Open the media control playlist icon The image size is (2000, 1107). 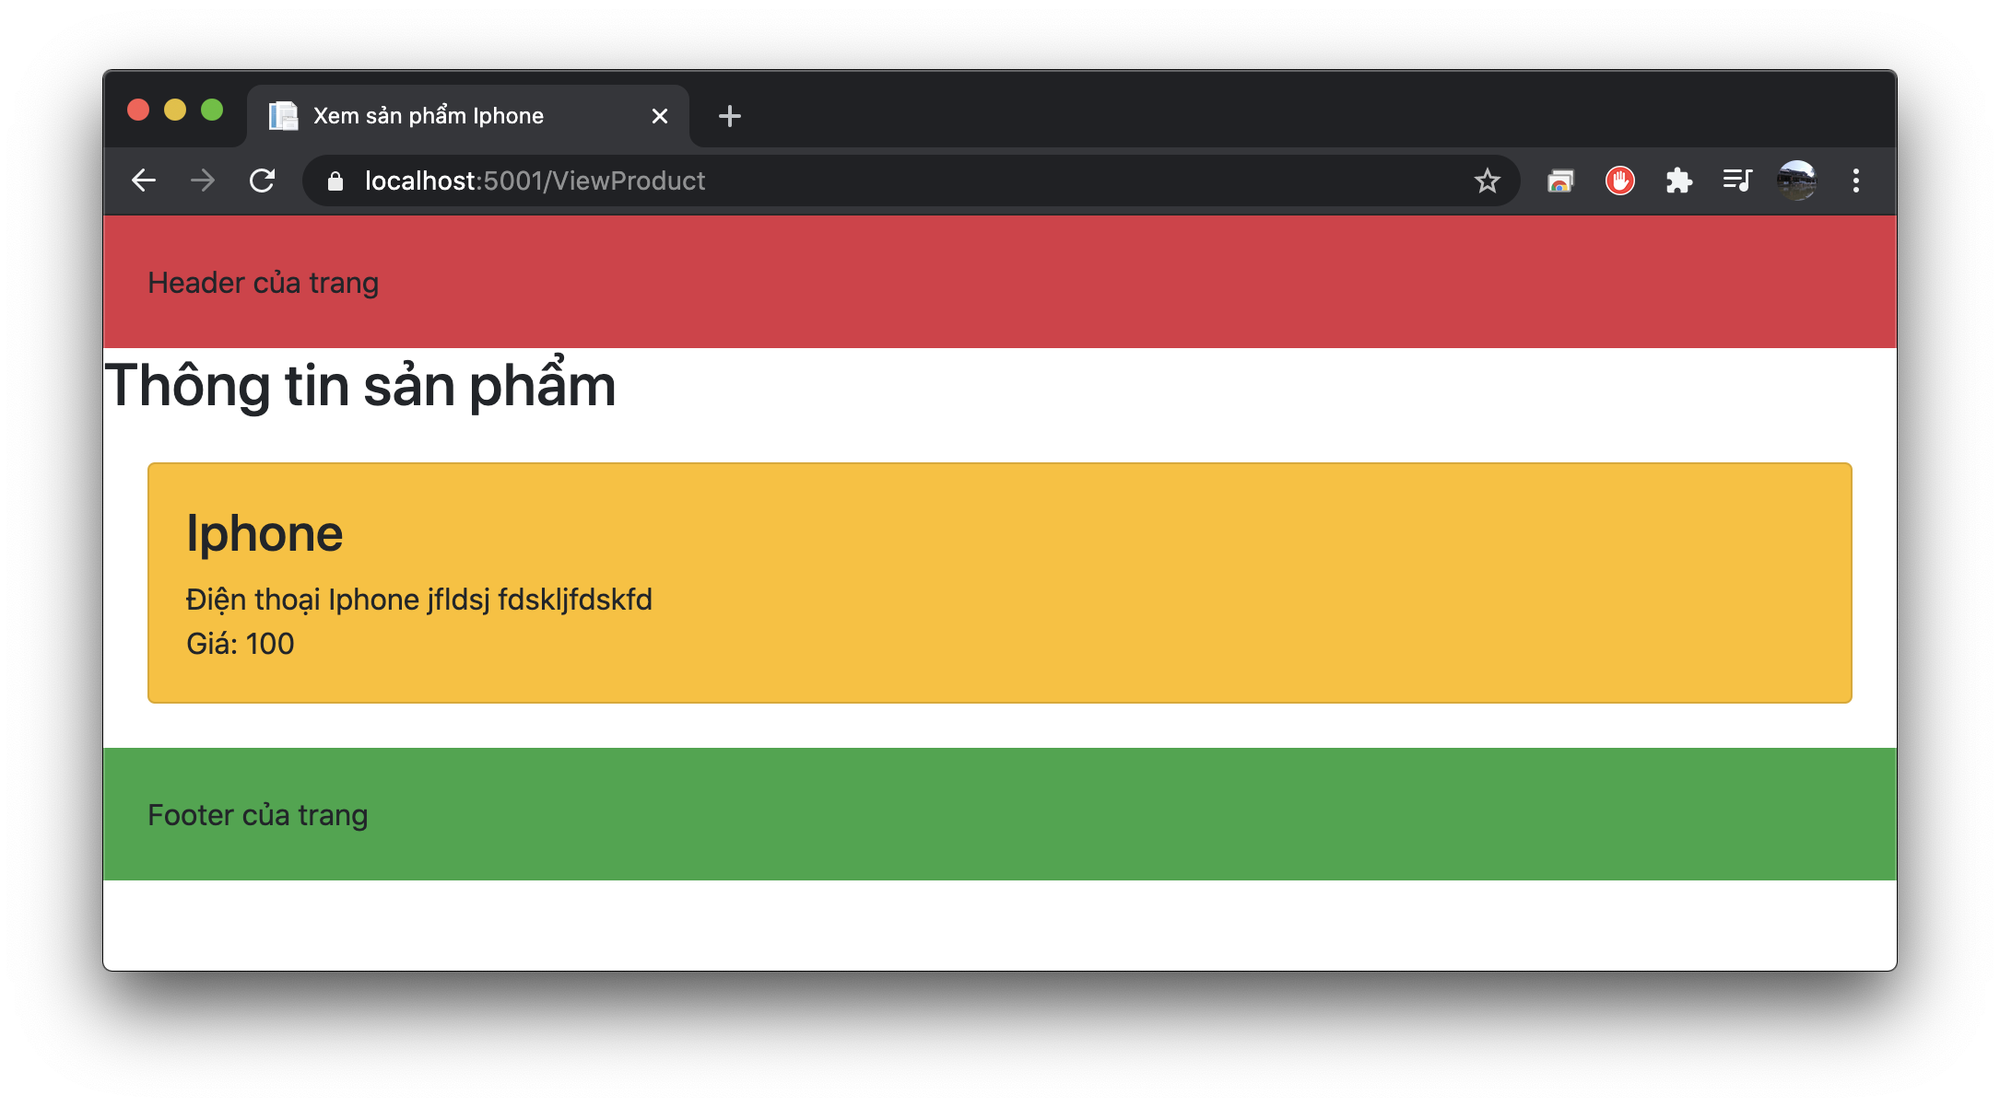point(1737,181)
